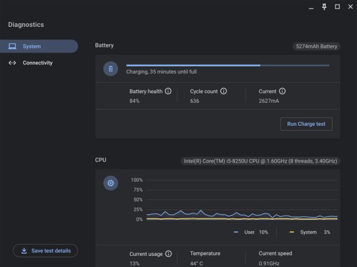Switch to the Connectivity tab
Viewport: 357px width, 267px height.
coord(38,63)
